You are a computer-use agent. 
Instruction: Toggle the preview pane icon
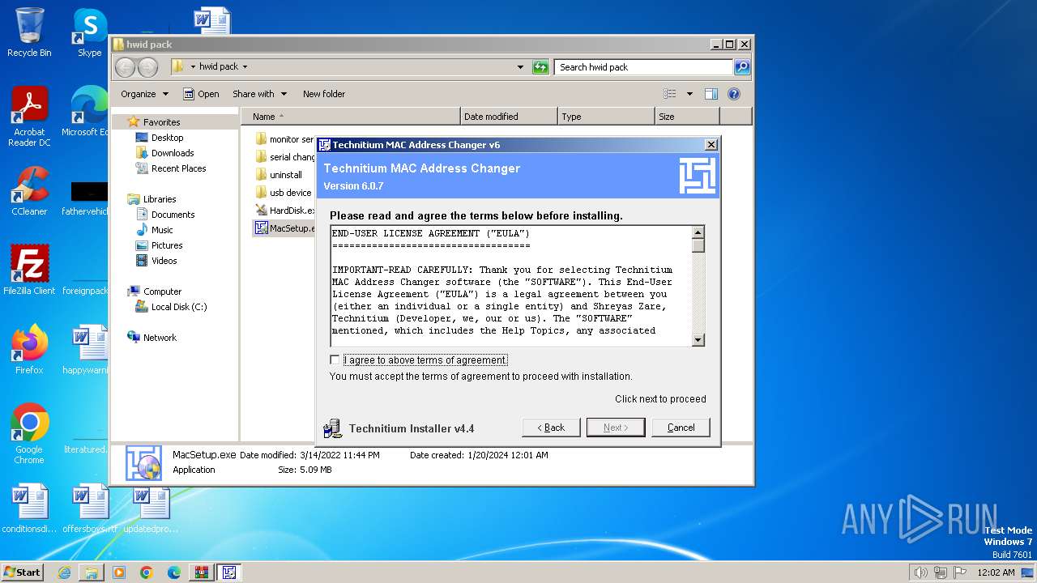(x=711, y=94)
